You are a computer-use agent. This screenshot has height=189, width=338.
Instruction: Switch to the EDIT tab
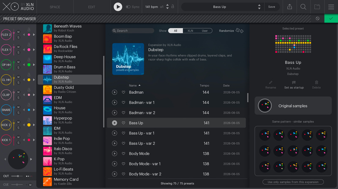(92, 7)
